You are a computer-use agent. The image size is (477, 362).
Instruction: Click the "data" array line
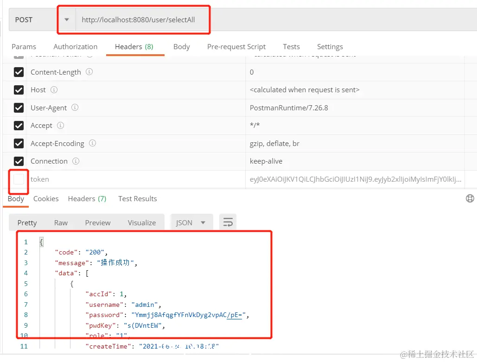72,273
